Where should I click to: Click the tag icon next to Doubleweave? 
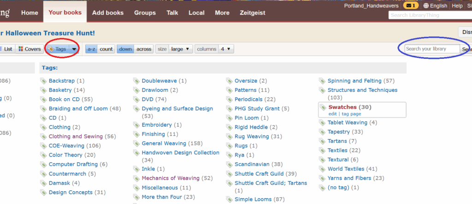136,81
